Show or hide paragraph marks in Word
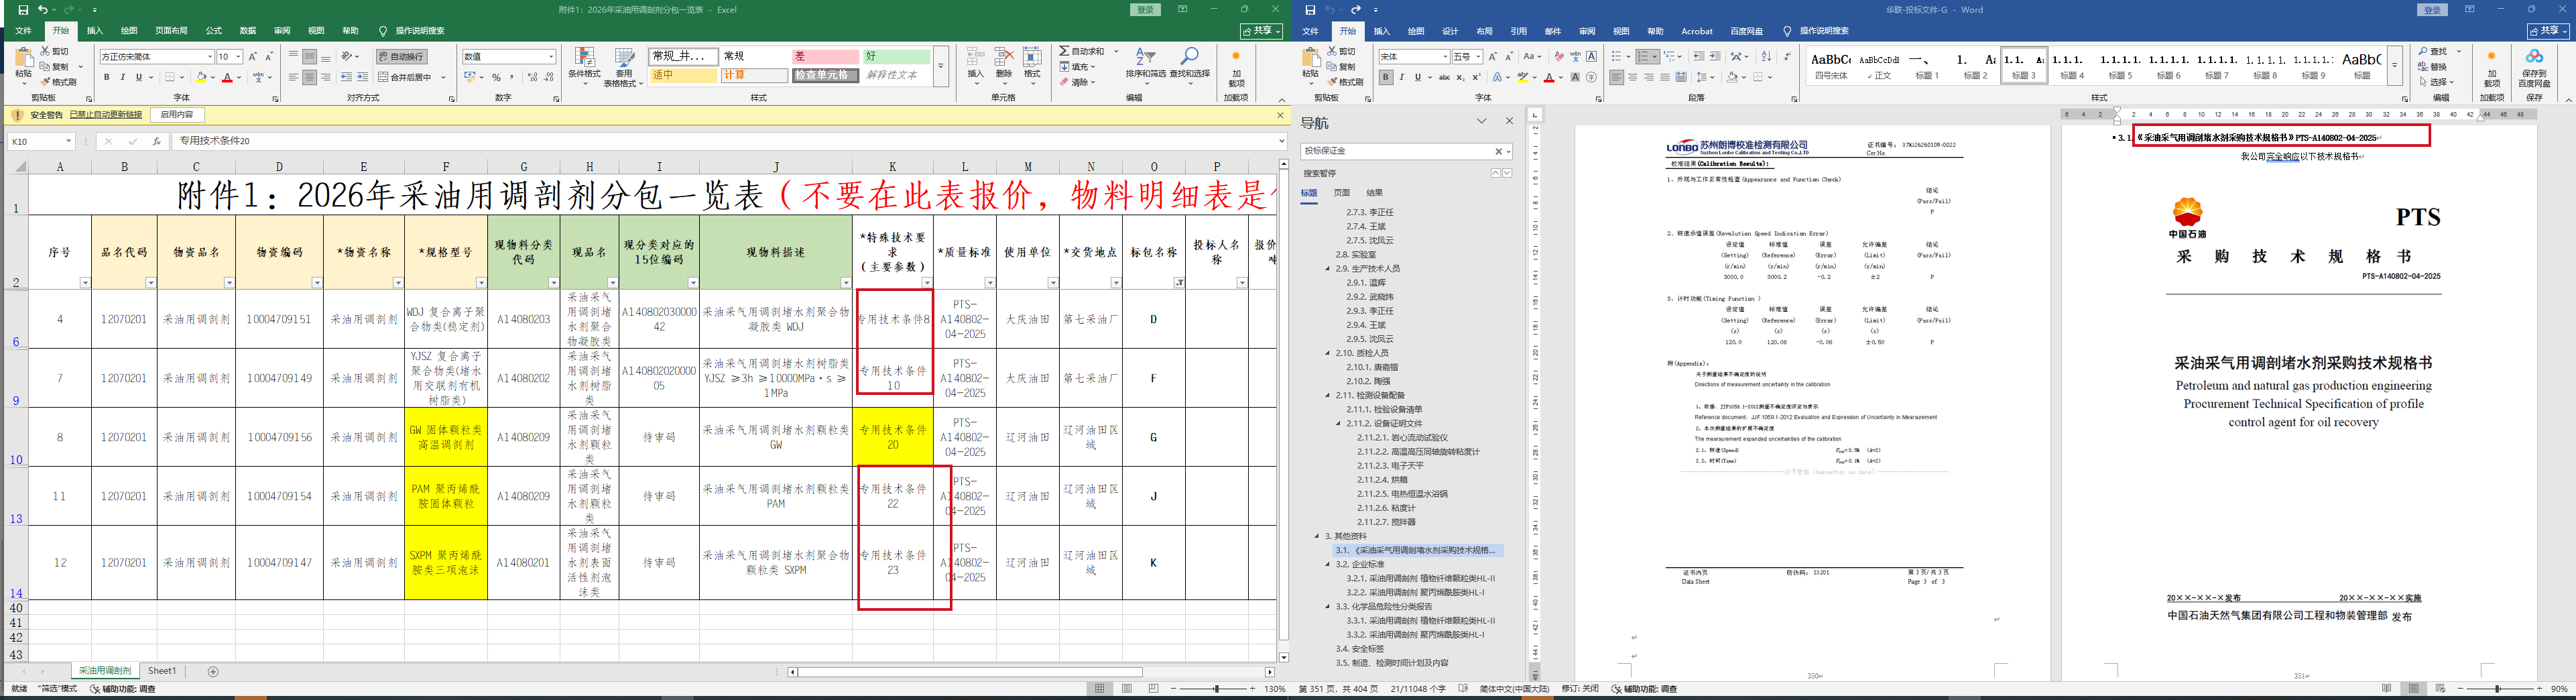The height and width of the screenshot is (700, 2576). pos(1786,57)
